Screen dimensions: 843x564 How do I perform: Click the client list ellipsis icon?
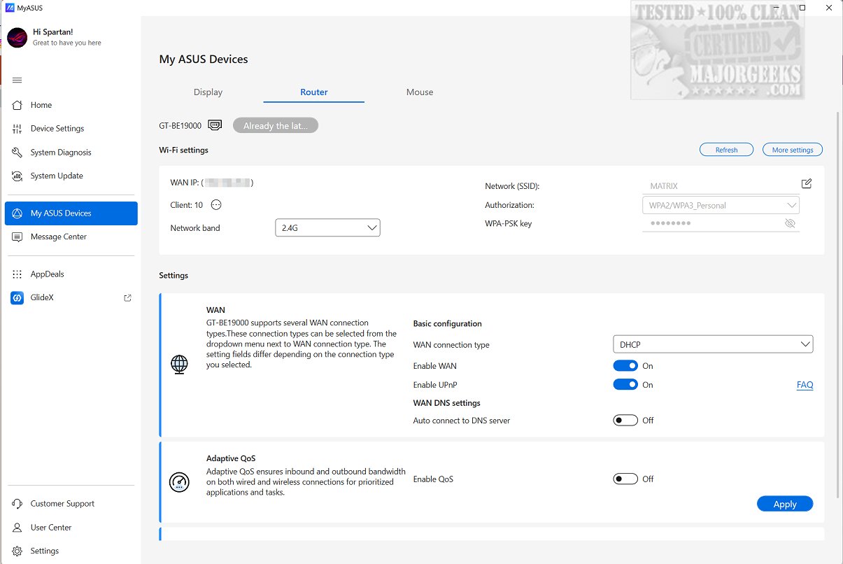(216, 205)
